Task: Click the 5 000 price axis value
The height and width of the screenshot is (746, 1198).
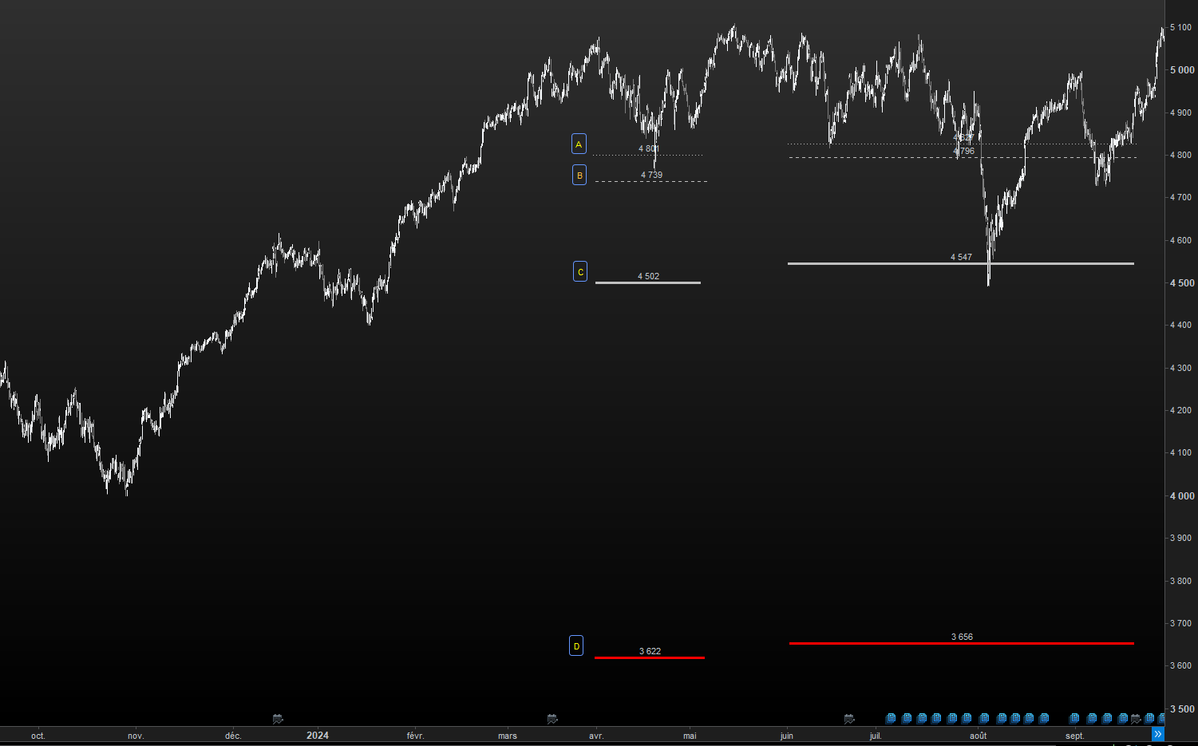Action: [x=1182, y=70]
